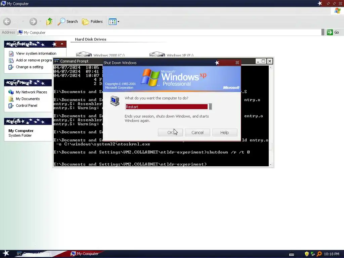Click the keyboard tray icon
The image size is (344, 258).
(x=292, y=254)
